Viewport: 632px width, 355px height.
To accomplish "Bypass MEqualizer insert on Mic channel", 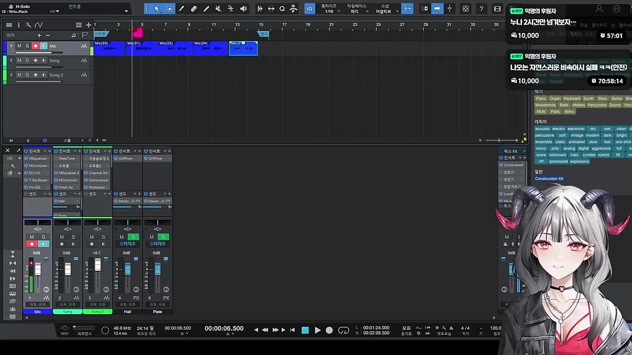I will tap(26, 159).
